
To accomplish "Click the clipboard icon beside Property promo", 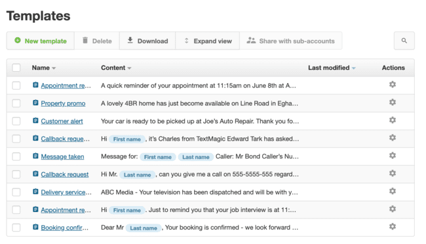I will [x=35, y=103].
